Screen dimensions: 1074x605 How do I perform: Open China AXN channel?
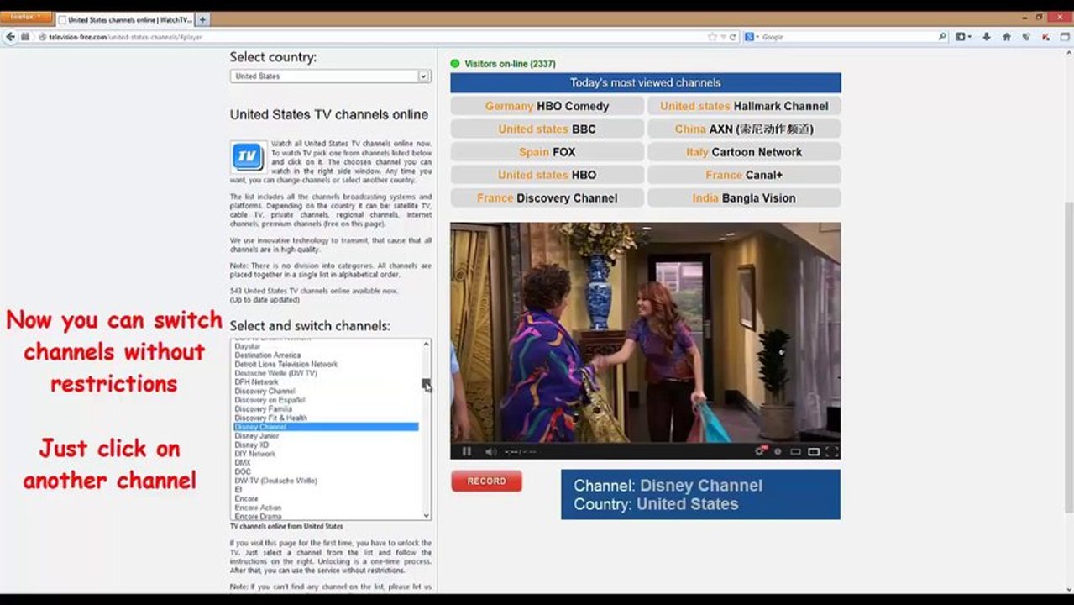coord(744,129)
